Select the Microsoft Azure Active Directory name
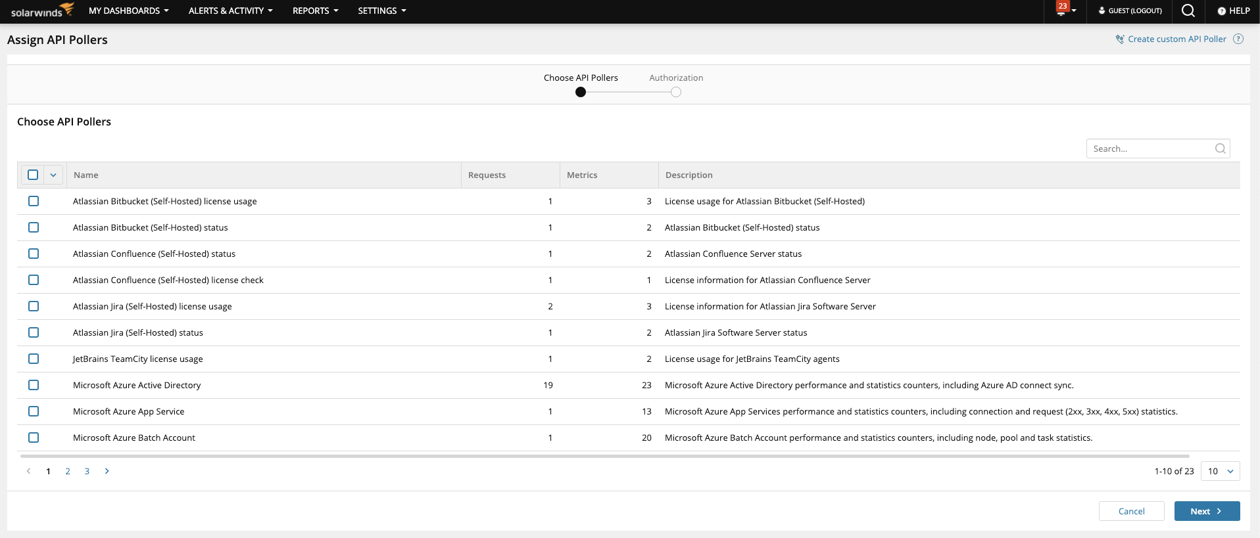 pyautogui.click(x=137, y=385)
